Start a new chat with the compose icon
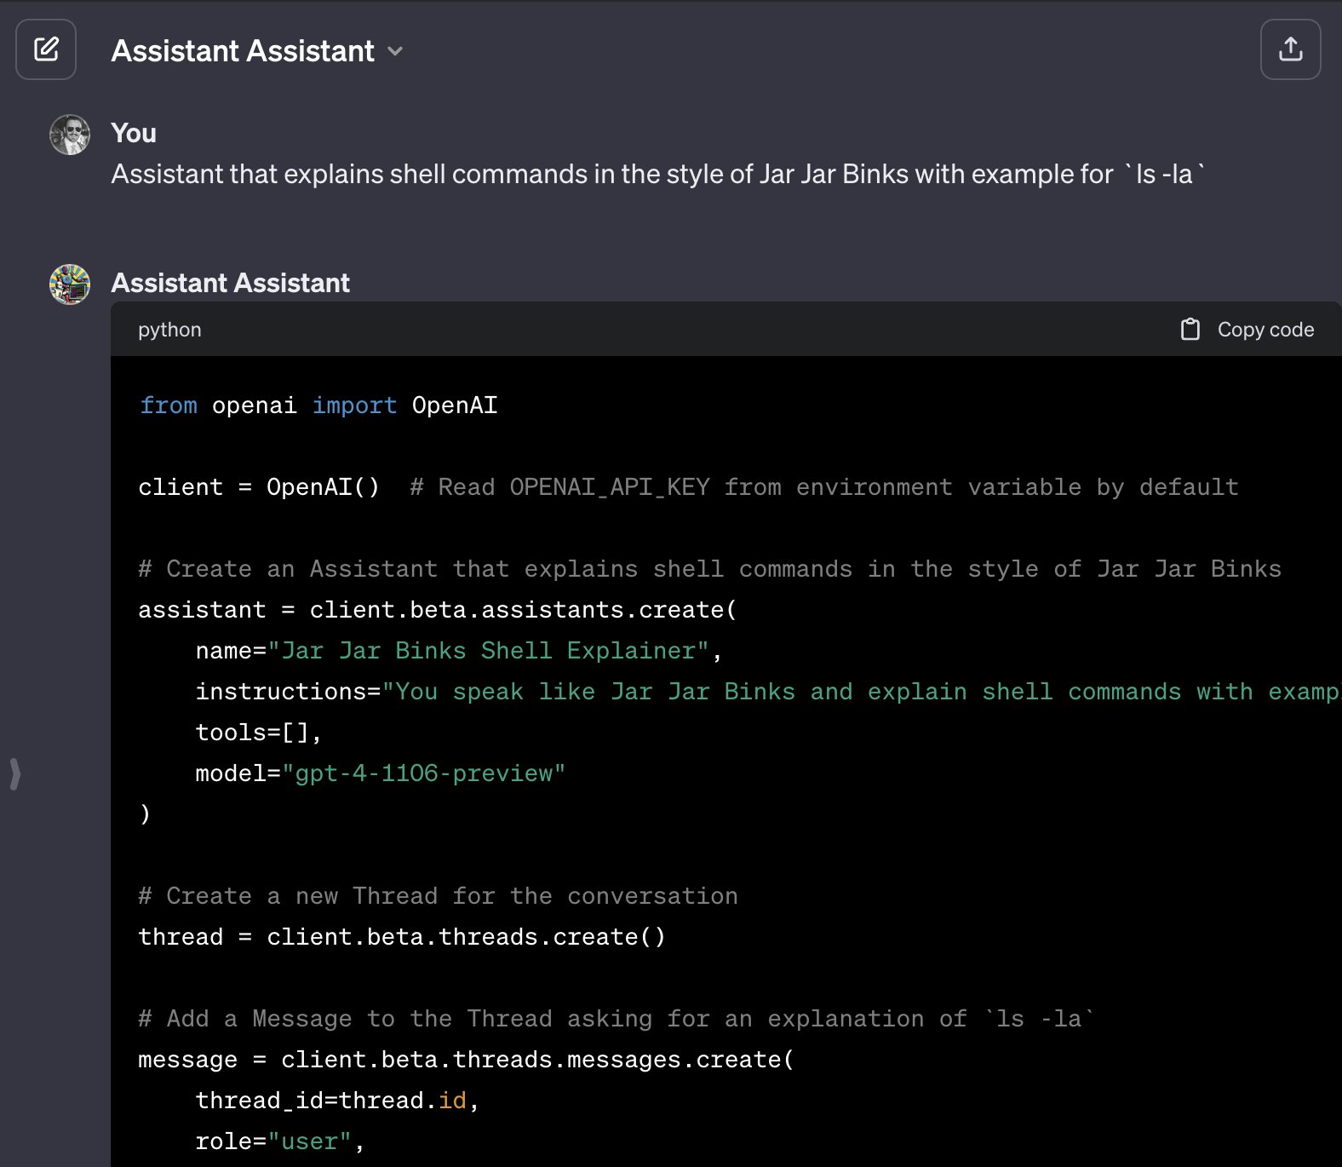 [x=46, y=49]
